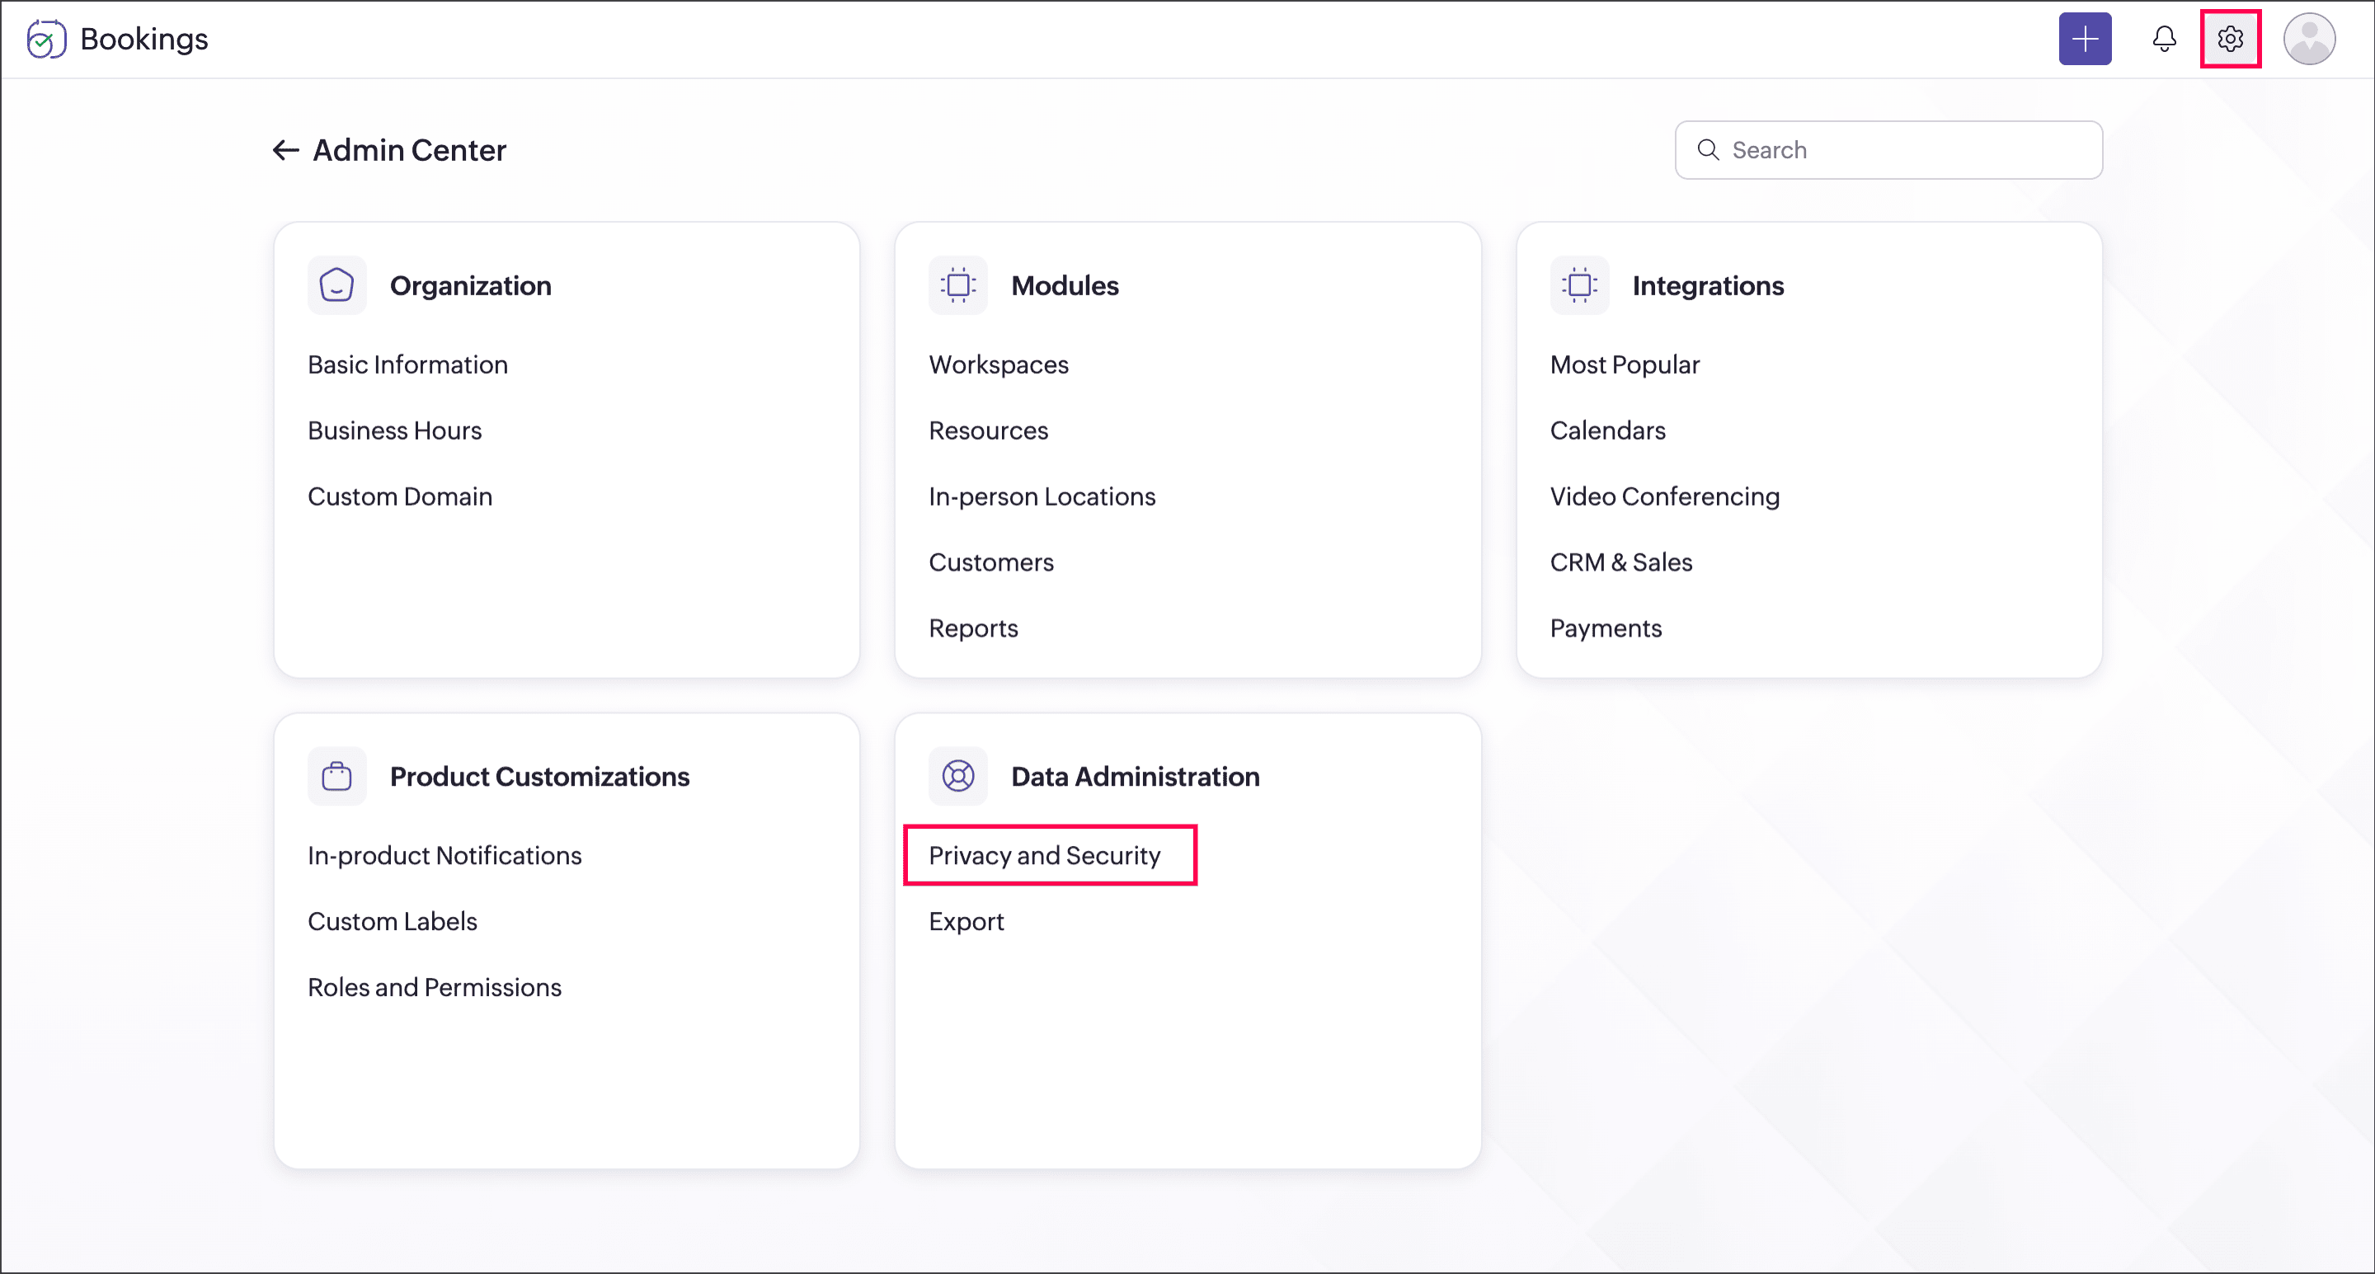The height and width of the screenshot is (1274, 2375).
Task: Click the purple plus create button
Action: [2085, 39]
